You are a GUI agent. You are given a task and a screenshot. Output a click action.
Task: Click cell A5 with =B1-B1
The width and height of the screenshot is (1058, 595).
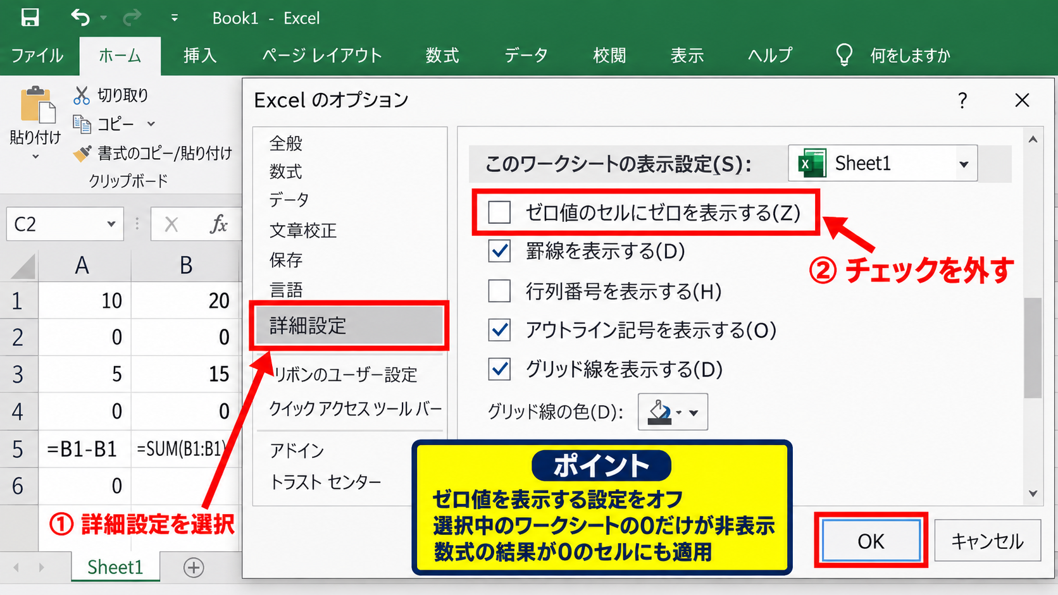click(84, 449)
